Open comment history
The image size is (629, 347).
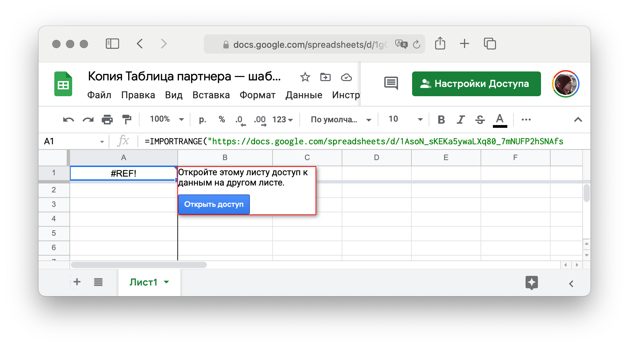[391, 83]
